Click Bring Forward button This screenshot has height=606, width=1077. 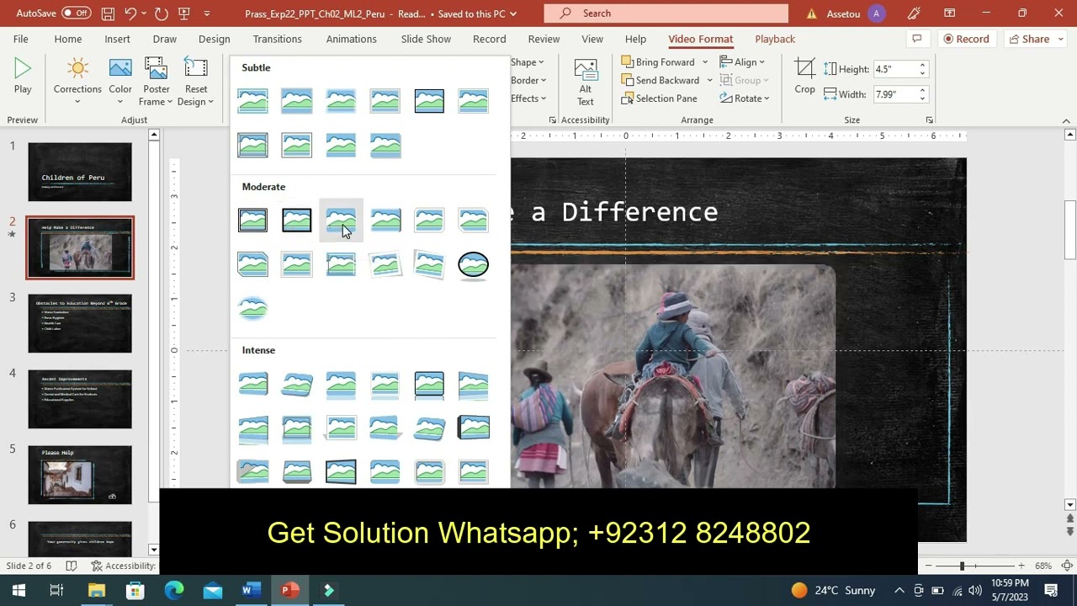click(x=658, y=62)
